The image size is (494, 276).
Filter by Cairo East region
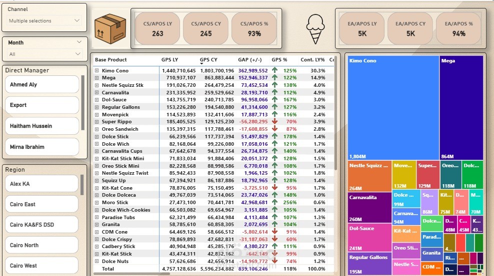(x=41, y=204)
